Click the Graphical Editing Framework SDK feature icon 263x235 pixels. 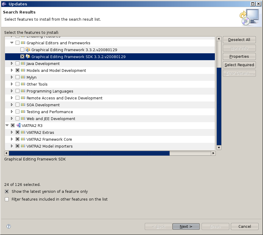click(28, 57)
